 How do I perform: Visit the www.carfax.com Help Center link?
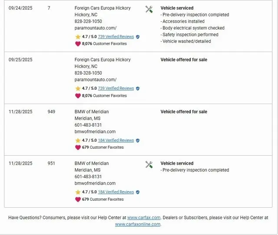coord(144,218)
